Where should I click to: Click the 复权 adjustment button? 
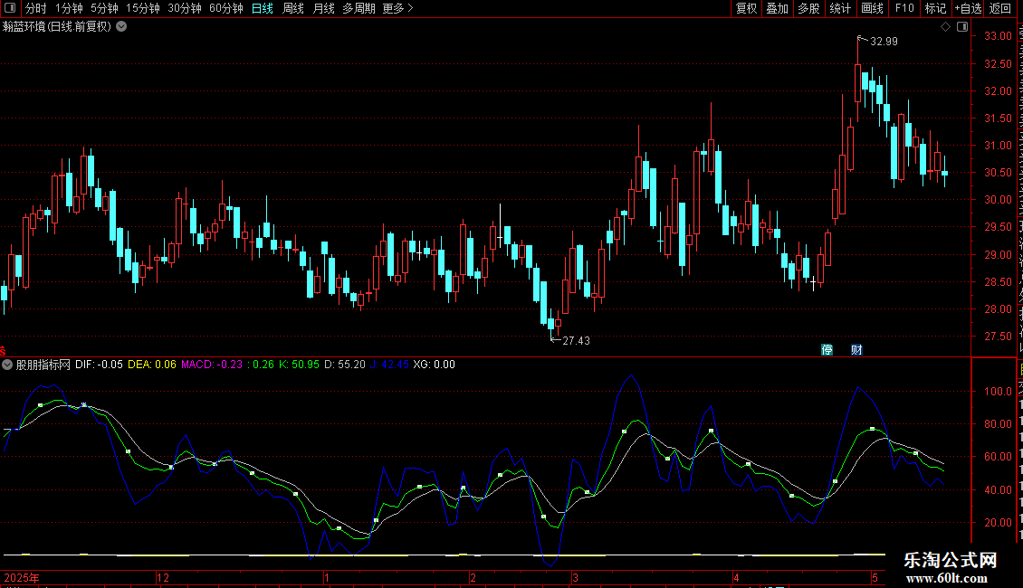pyautogui.click(x=746, y=8)
